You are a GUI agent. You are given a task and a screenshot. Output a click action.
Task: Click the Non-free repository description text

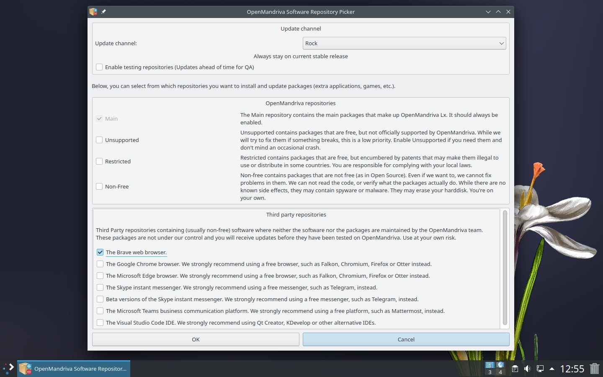tap(373, 186)
